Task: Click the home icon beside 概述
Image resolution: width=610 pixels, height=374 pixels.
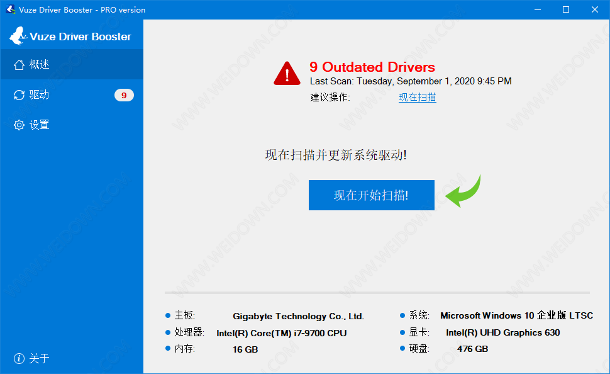Action: pos(19,65)
